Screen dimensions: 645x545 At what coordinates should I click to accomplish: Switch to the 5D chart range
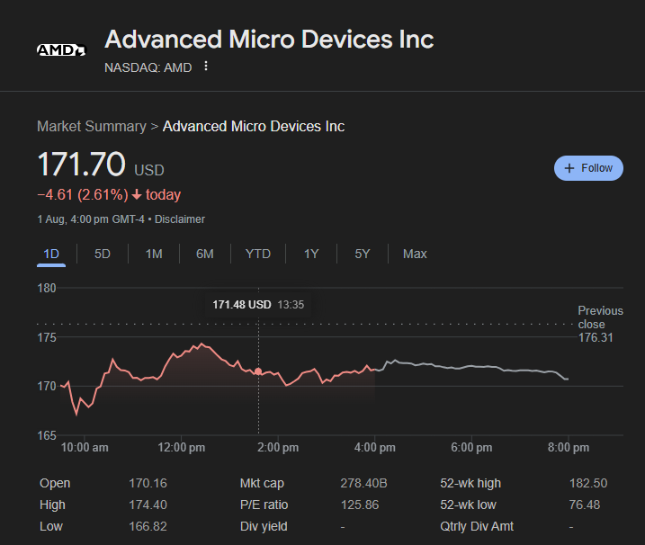point(103,254)
